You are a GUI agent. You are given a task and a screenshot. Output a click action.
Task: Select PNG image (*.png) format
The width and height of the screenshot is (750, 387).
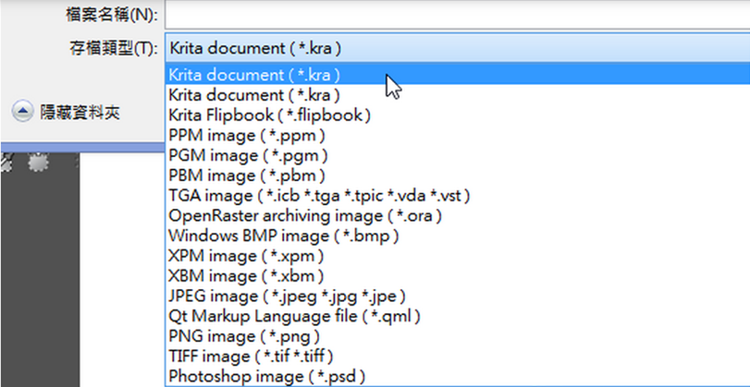pos(457,336)
